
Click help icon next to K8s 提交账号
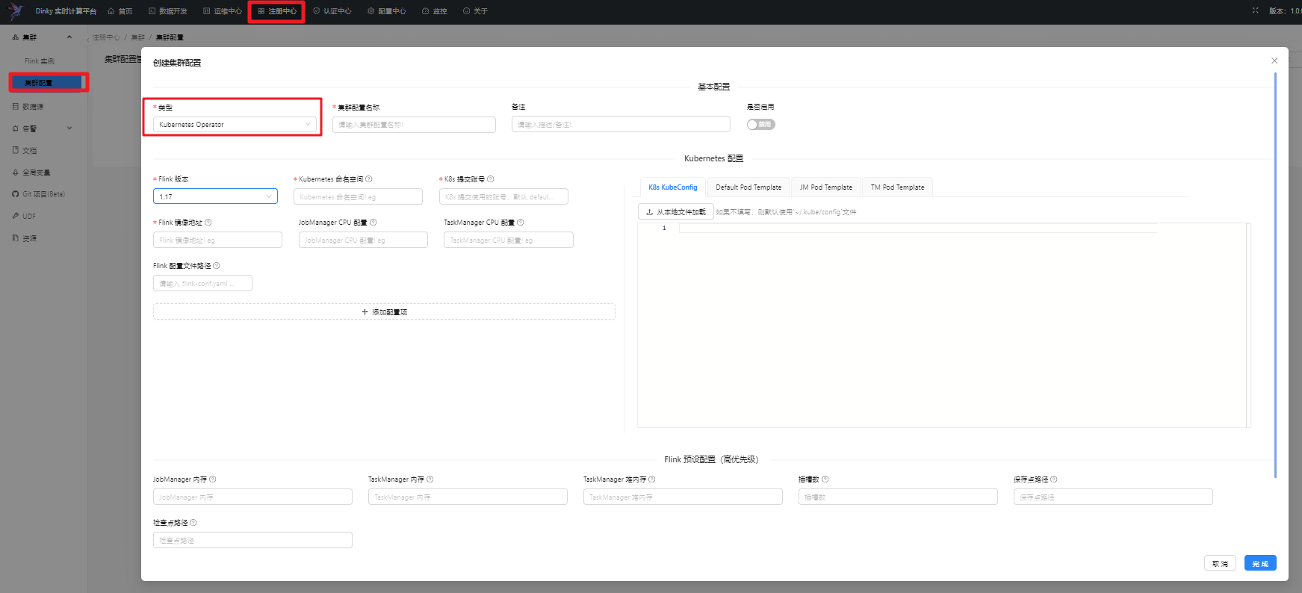coord(491,179)
